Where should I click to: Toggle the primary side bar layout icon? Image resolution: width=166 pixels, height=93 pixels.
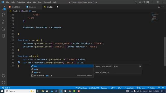pos(136,2)
